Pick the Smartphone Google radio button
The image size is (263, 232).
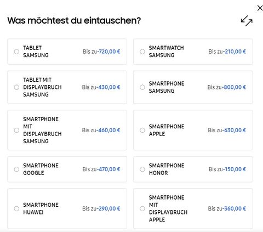[x=16, y=169]
